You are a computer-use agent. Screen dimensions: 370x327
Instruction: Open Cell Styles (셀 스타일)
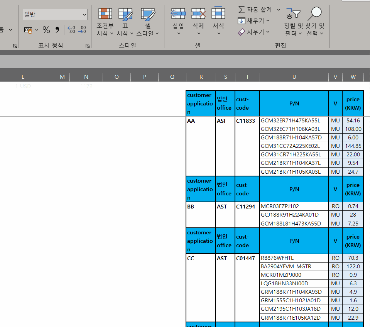click(148, 22)
